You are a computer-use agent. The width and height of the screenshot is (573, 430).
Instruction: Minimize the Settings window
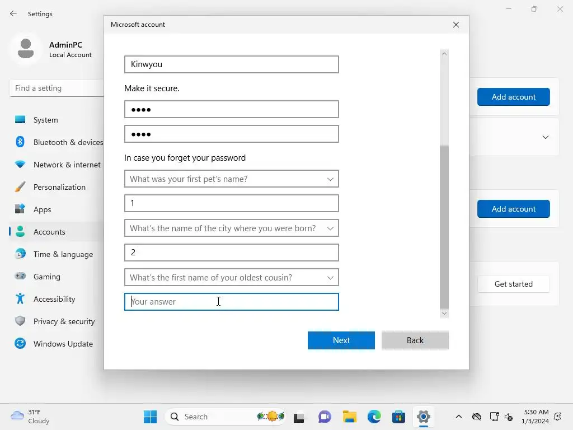pyautogui.click(x=508, y=9)
